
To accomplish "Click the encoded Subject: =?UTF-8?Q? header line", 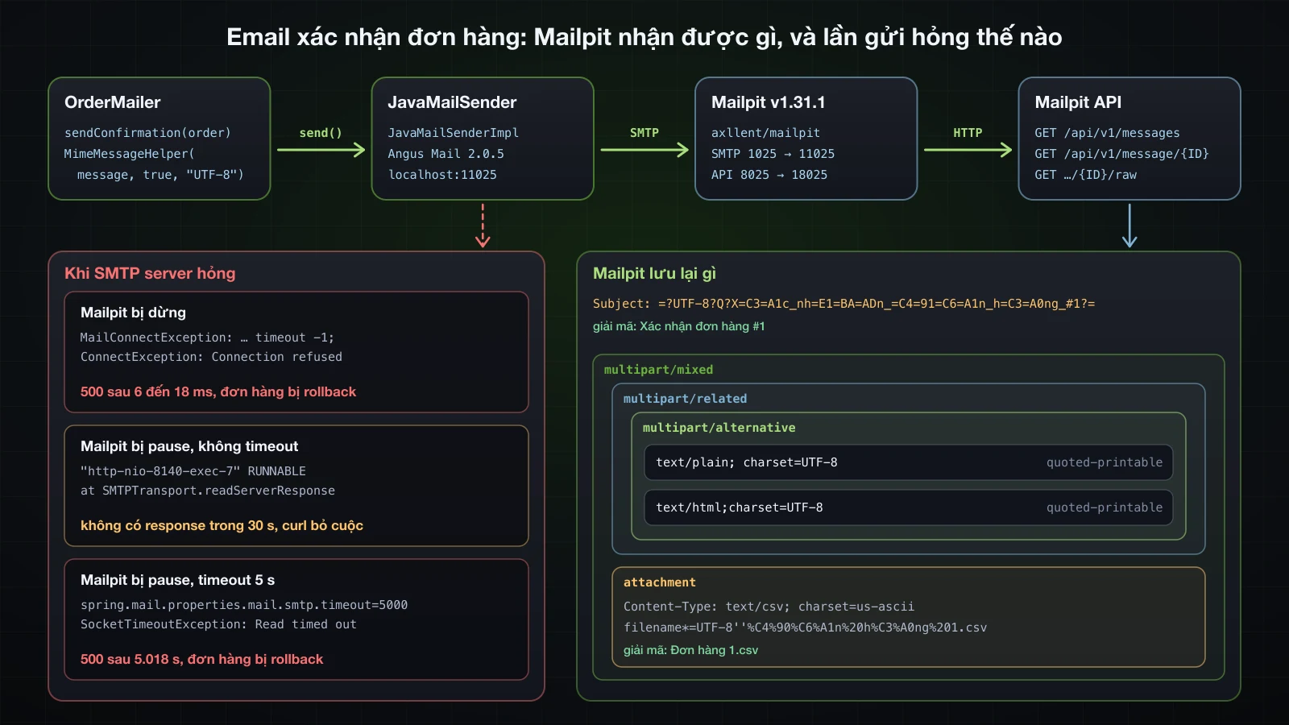I will click(x=843, y=304).
